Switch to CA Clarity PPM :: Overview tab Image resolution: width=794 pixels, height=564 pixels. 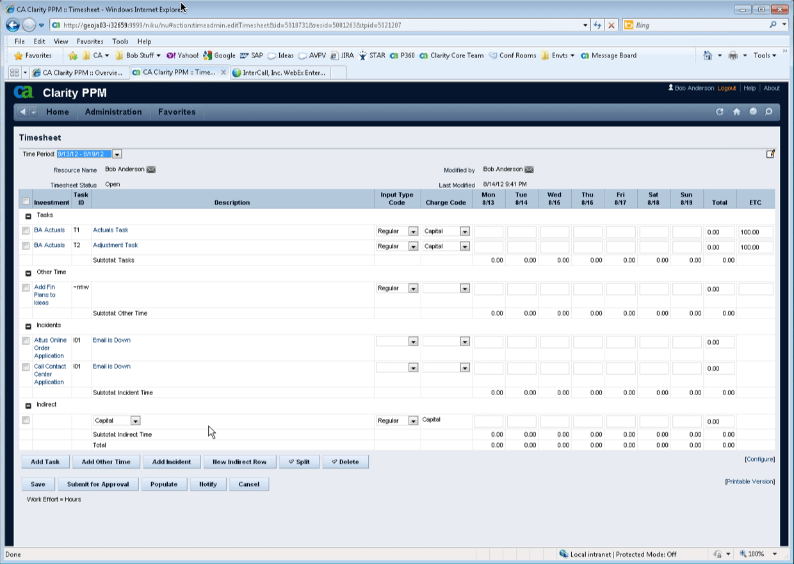(x=80, y=73)
